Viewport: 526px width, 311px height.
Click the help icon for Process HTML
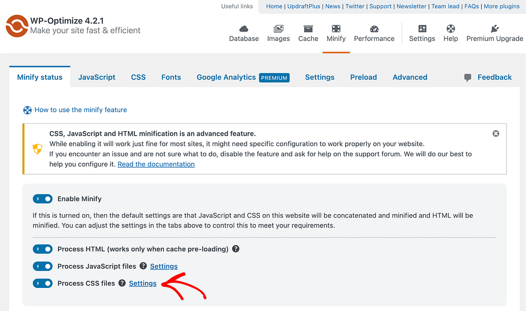pyautogui.click(x=236, y=248)
